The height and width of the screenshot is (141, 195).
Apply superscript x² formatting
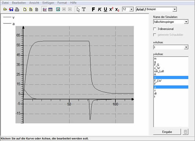pyautogui.click(x=111, y=9)
